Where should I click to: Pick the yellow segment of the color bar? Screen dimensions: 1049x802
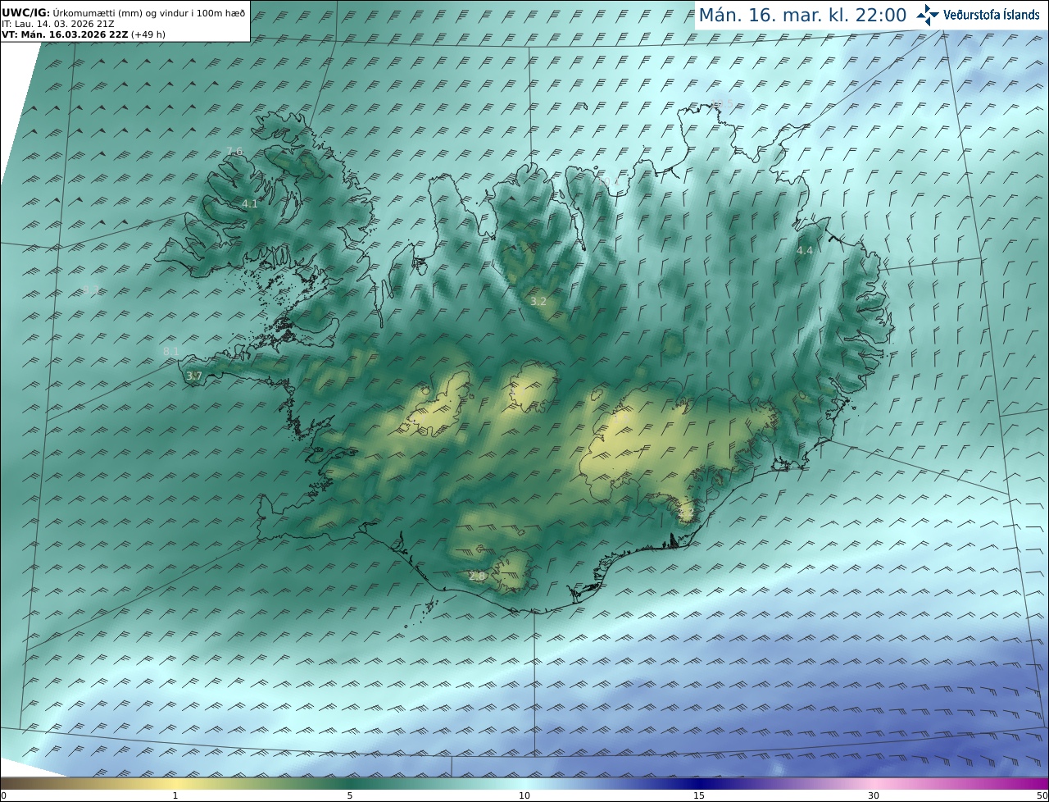tap(175, 783)
